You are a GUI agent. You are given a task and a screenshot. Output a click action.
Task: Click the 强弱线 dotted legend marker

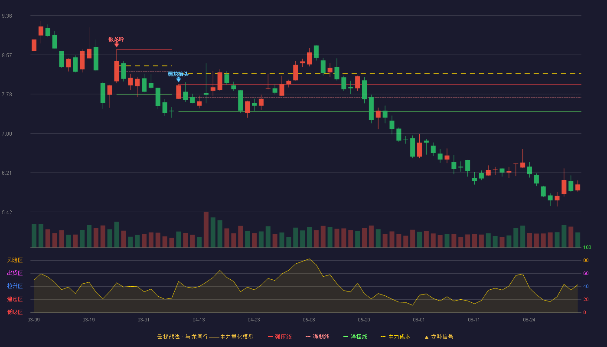pyautogui.click(x=308, y=337)
